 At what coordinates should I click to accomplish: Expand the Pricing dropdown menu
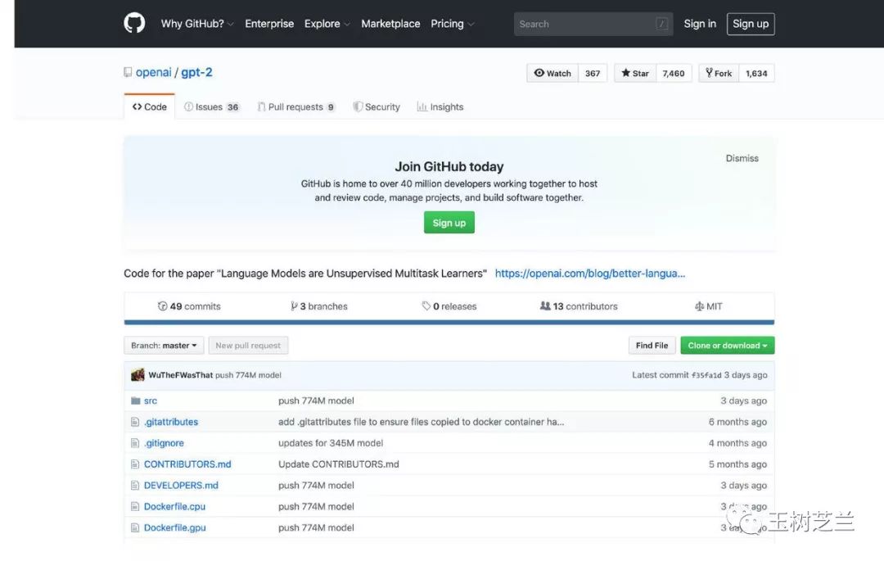coord(453,24)
